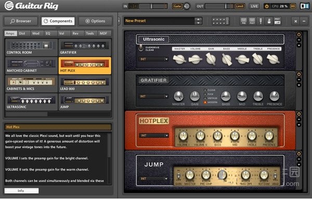
Task: Open the tuner (tuning fork) tool
Action: click(261, 21)
